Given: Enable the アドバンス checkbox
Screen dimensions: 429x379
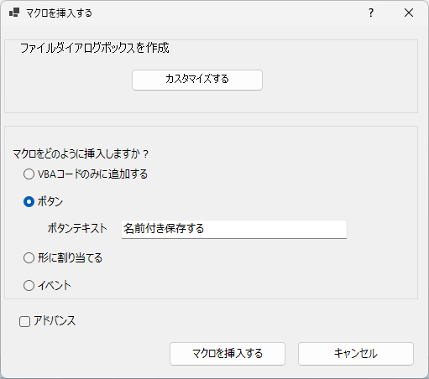Looking at the screenshot, I should (24, 321).
